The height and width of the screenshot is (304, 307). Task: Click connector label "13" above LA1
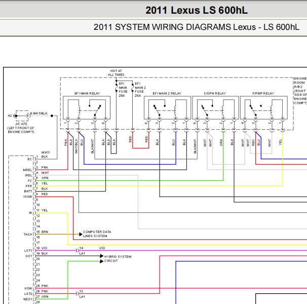click(x=81, y=291)
